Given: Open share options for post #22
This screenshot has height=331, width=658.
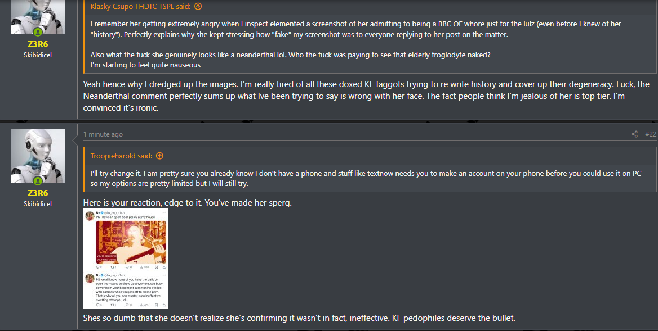Looking at the screenshot, I should 634,134.
